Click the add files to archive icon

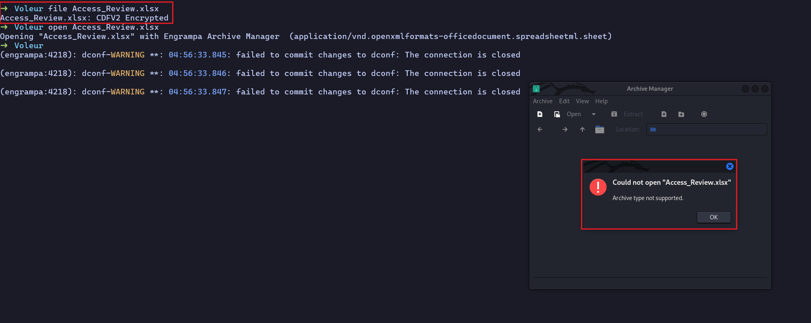664,114
